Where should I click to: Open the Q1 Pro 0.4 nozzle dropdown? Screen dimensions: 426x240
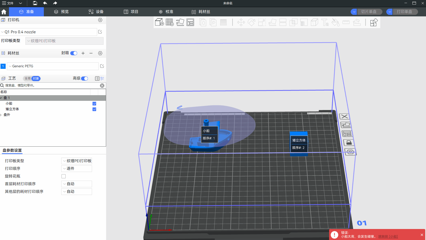[x=49, y=32]
